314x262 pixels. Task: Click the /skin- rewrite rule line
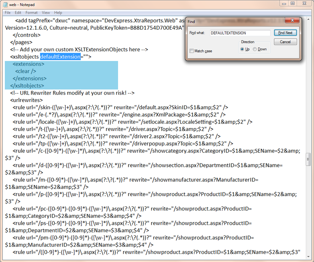tap(120, 108)
